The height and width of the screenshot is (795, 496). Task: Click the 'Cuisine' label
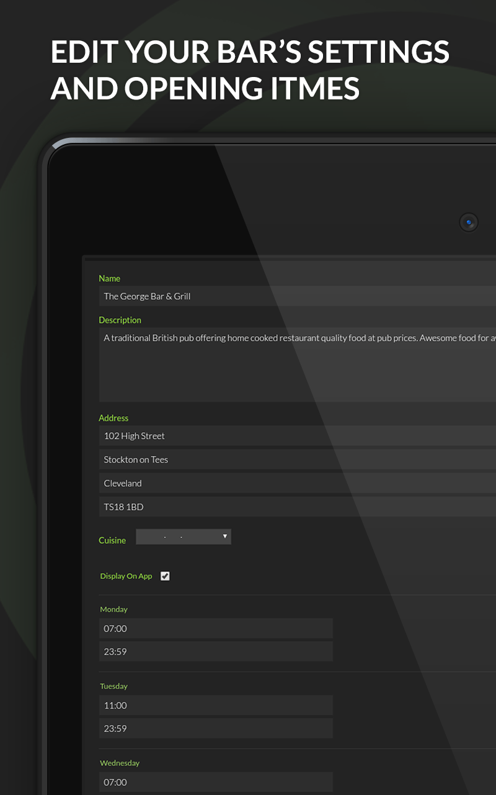tap(112, 540)
